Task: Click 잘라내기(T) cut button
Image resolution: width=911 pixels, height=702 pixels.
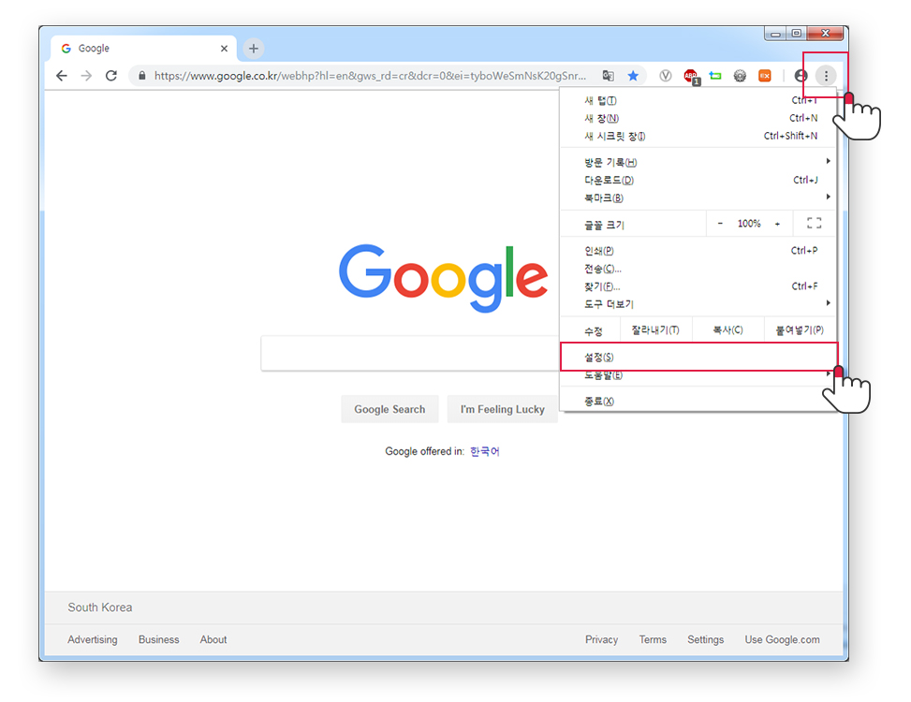Action: [x=656, y=330]
